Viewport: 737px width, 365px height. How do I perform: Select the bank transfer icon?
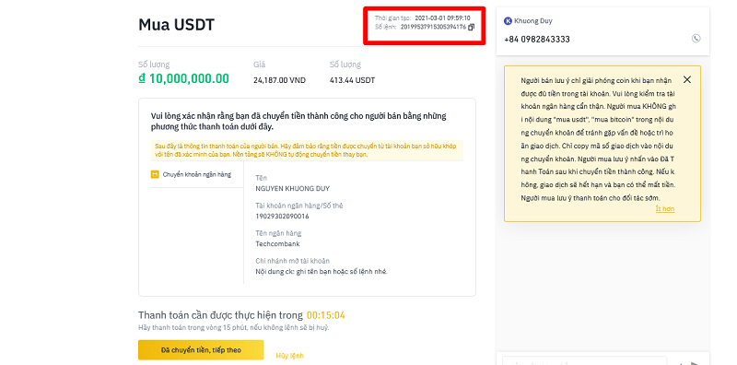tap(155, 174)
